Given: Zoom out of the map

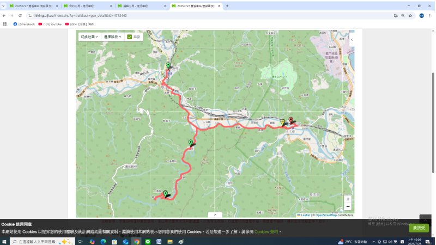Looking at the screenshot, I should [348, 207].
